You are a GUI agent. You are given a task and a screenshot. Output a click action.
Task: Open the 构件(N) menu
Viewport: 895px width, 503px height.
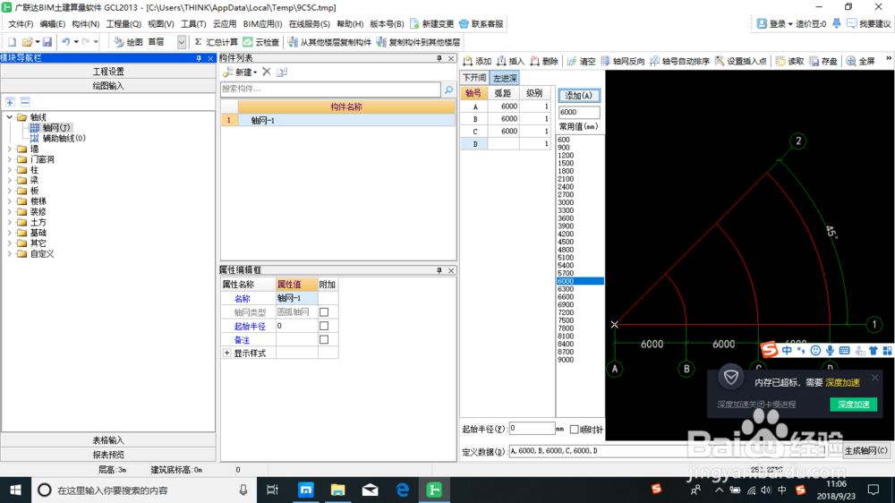click(x=86, y=24)
